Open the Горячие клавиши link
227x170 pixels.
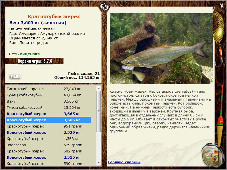coord(124,162)
